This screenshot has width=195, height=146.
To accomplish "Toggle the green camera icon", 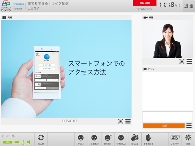I will (17, 142).
